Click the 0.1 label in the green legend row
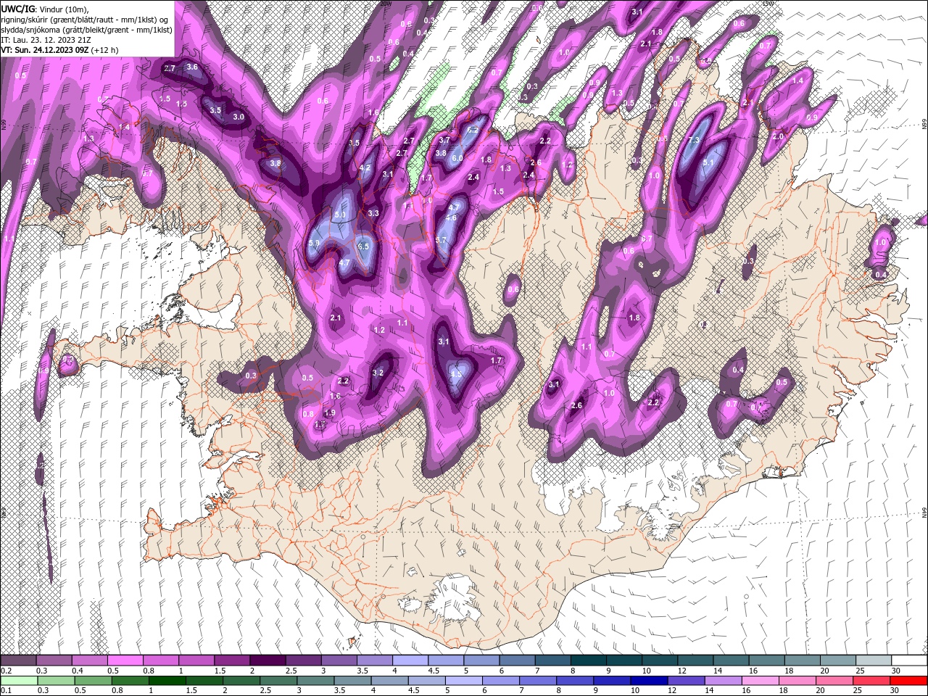 [x=6, y=690]
